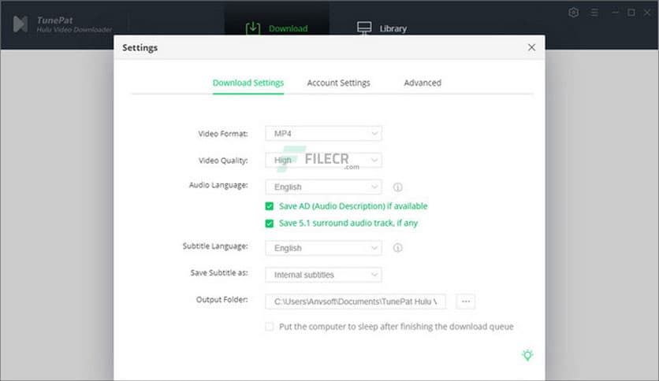The image size is (659, 381).
Task: Click the green lightbulb tips icon
Action: click(x=527, y=355)
